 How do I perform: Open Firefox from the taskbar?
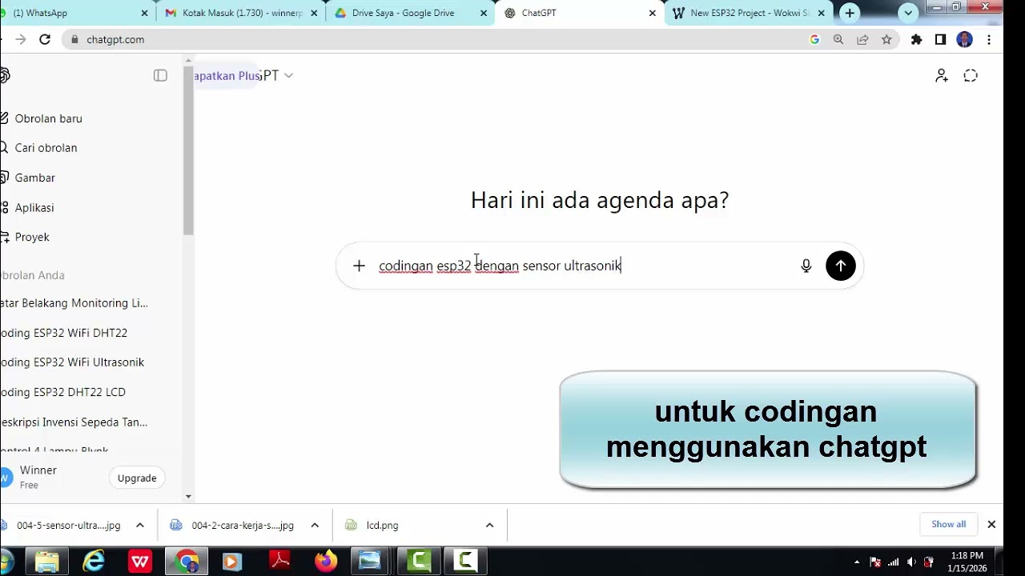tap(326, 561)
